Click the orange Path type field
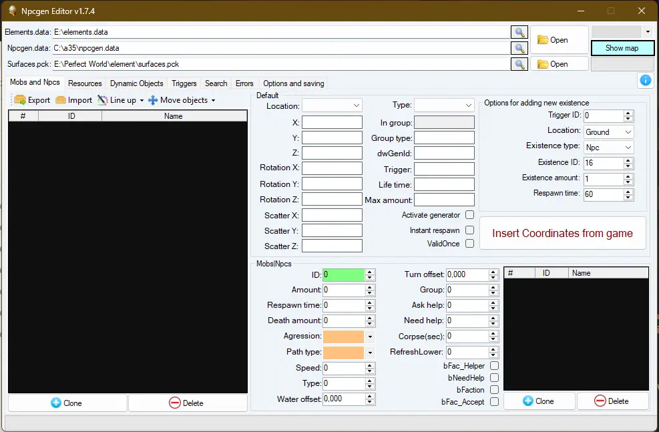This screenshot has height=432, width=659. (343, 353)
